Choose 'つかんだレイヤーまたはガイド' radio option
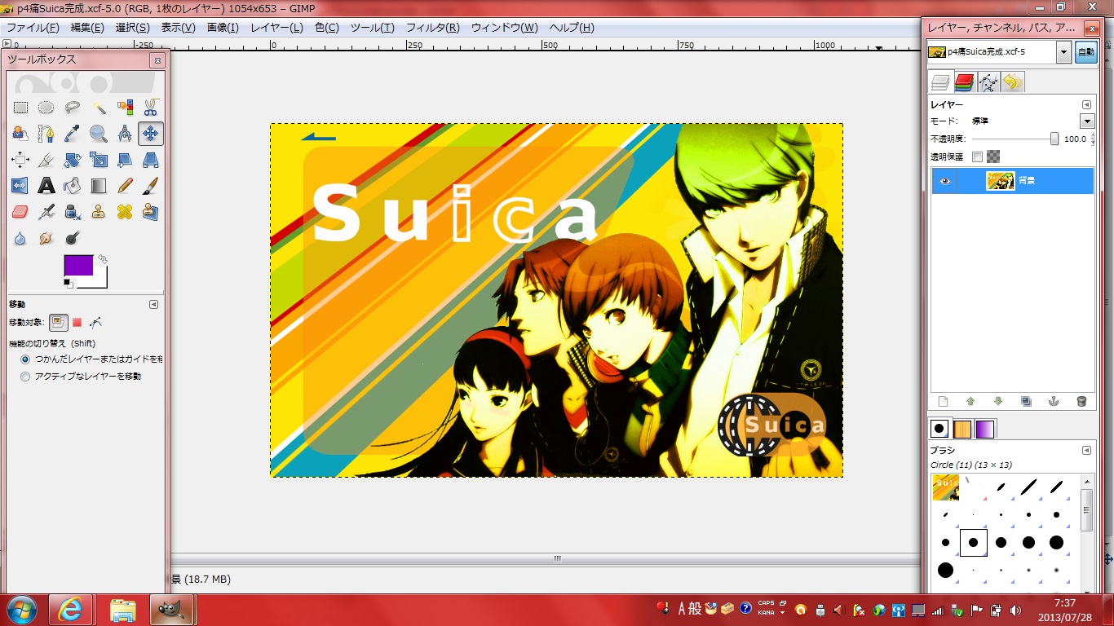The height and width of the screenshot is (626, 1114). 25,359
